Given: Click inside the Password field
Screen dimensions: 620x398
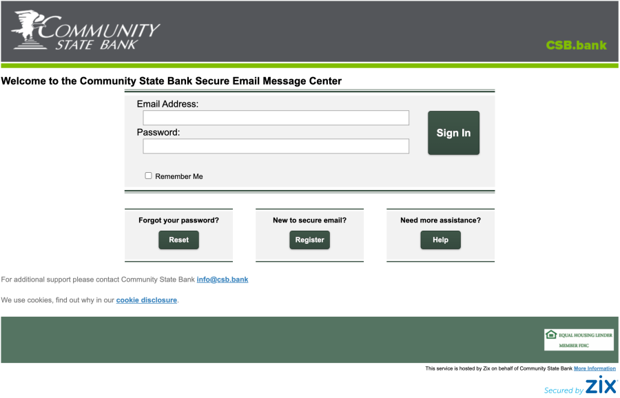Looking at the screenshot, I should pyautogui.click(x=276, y=146).
